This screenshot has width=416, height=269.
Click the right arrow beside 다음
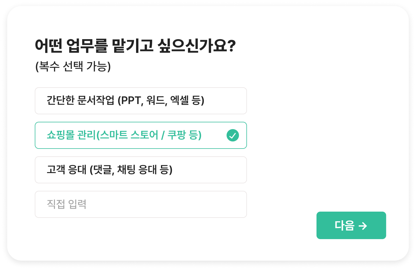363,226
